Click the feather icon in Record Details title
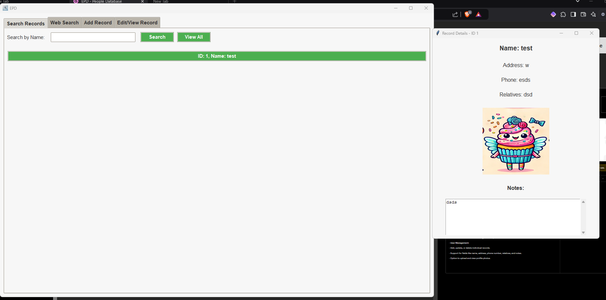Viewport: 606px width, 300px height. coord(438,33)
